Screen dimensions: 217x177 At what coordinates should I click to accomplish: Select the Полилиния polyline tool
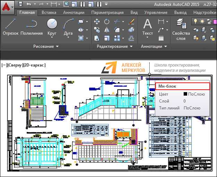(x=32, y=27)
